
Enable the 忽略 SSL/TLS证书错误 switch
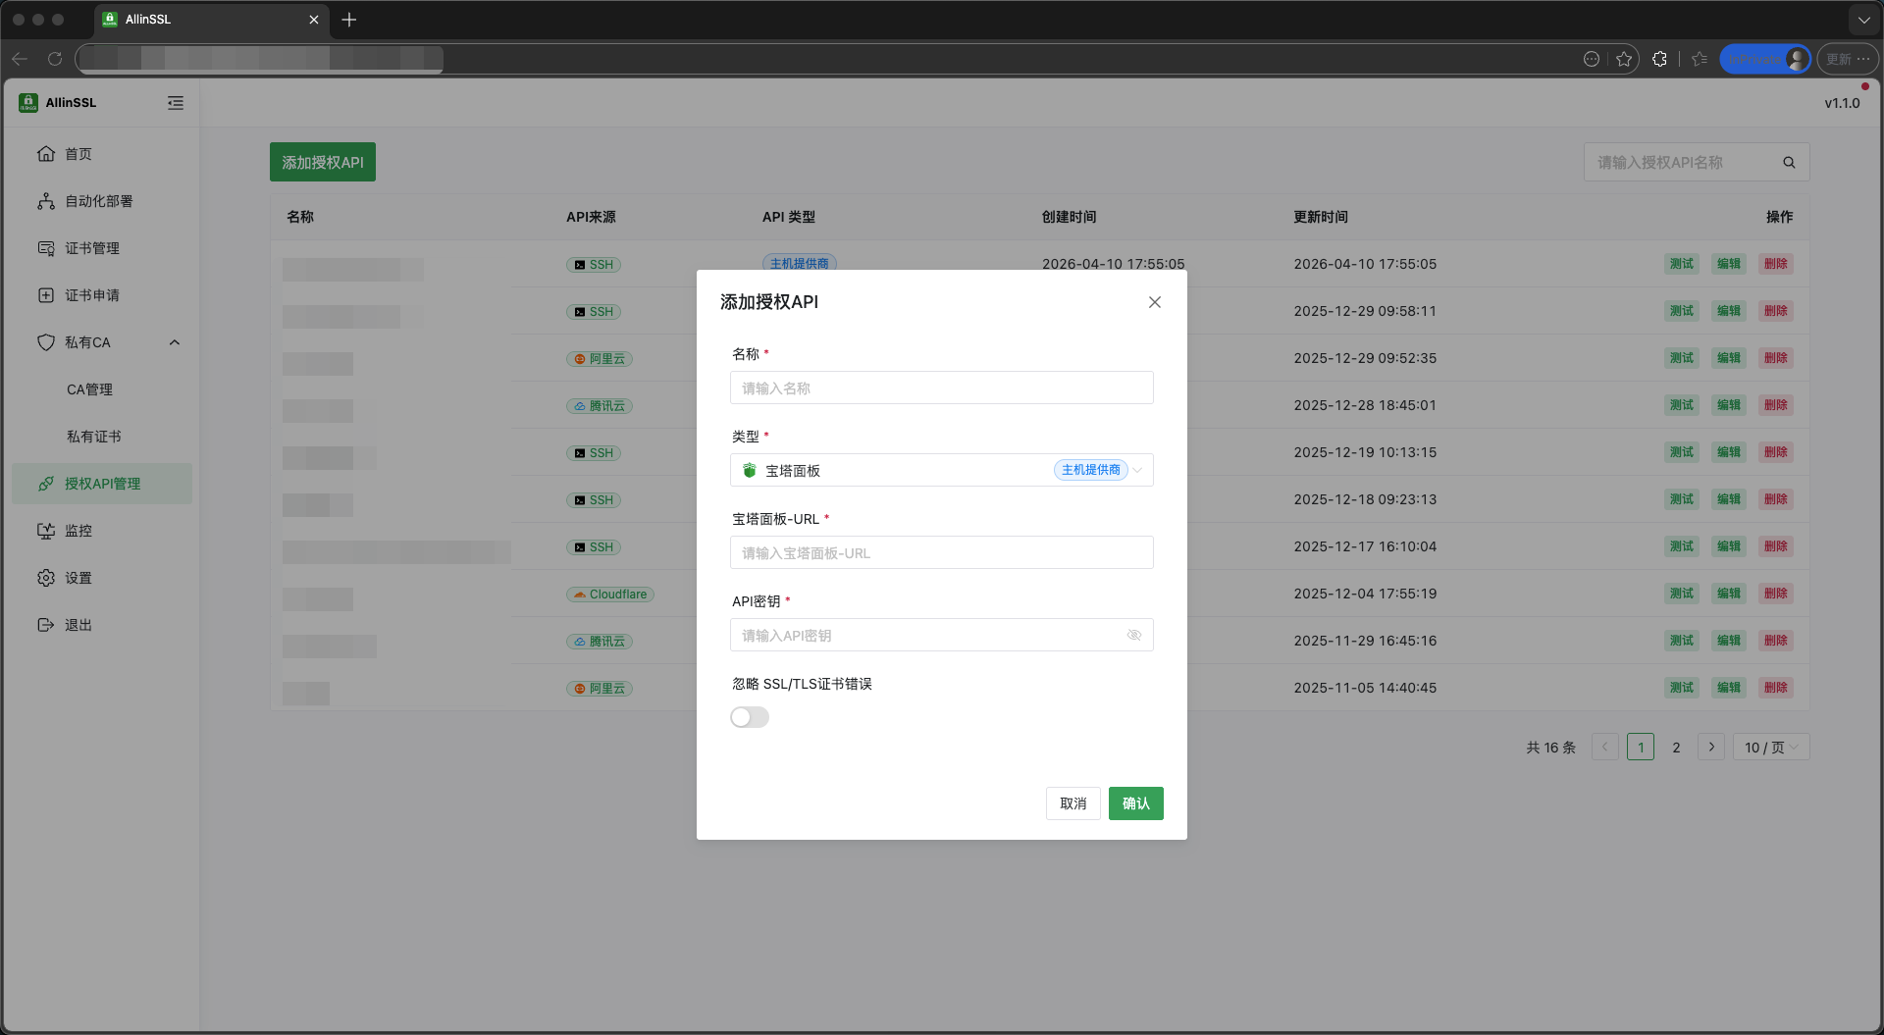(x=750, y=717)
